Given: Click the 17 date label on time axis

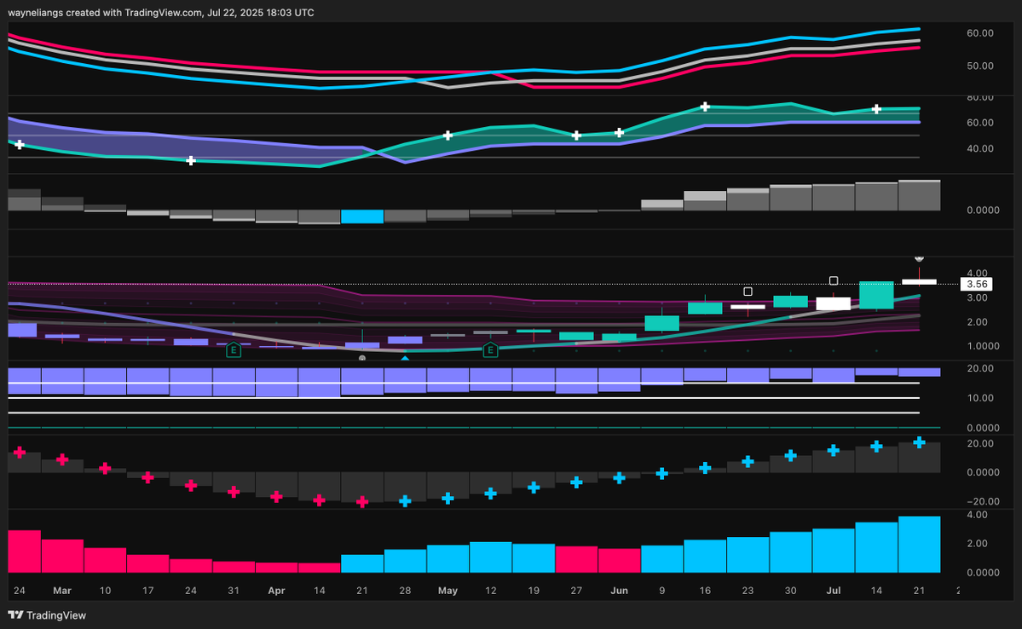Looking at the screenshot, I should 148,591.
